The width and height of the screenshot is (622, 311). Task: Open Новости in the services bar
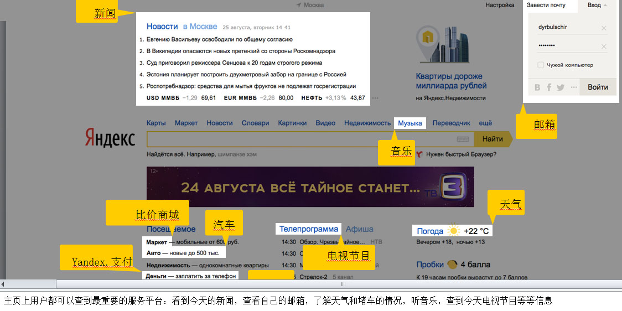220,123
